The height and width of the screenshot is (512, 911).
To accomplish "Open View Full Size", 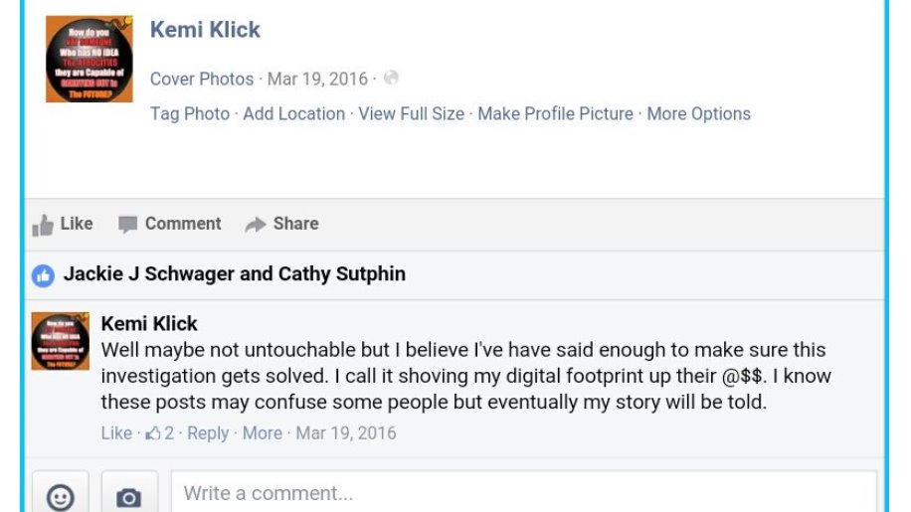I will 411,113.
